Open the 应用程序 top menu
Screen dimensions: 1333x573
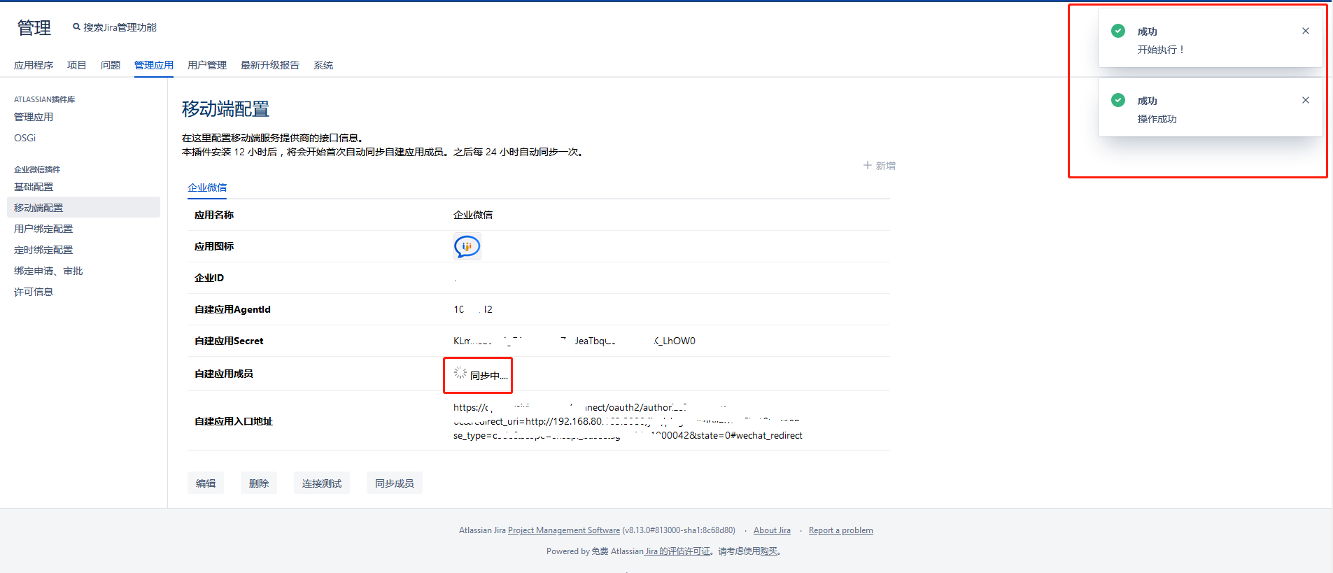(x=34, y=65)
